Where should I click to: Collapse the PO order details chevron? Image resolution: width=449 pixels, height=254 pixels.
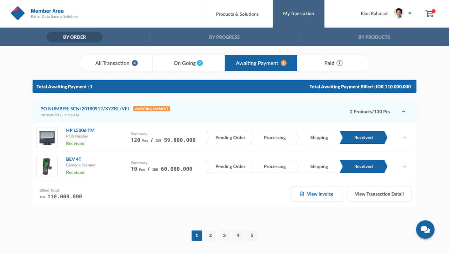[x=403, y=112]
